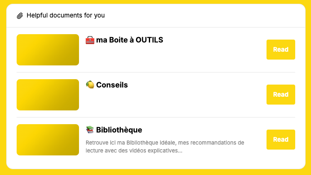Open the ma Boite à OUTILS thumbnail
The height and width of the screenshot is (175, 311).
48,50
